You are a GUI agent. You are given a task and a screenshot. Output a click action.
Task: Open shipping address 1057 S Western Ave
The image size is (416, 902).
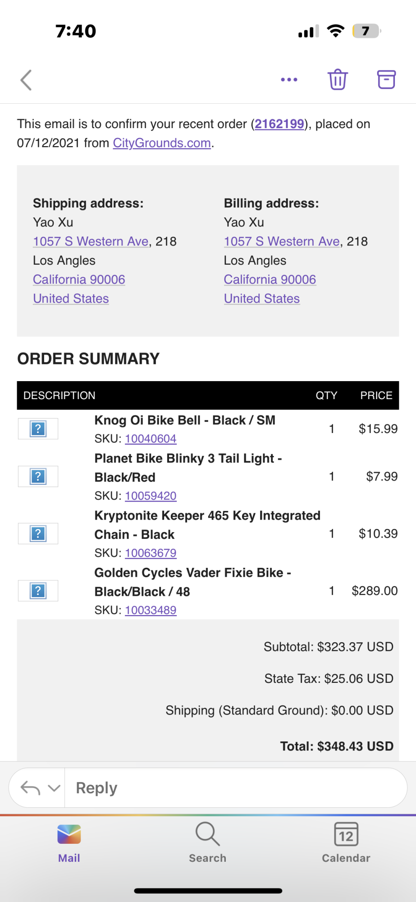click(91, 241)
